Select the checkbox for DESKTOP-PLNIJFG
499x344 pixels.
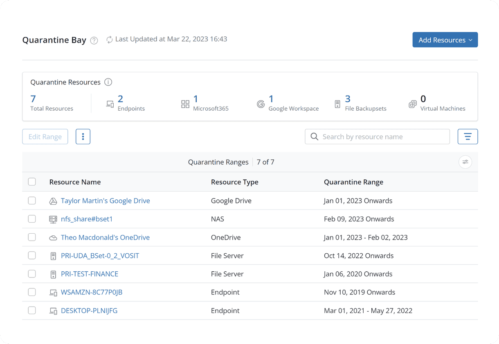click(x=32, y=310)
